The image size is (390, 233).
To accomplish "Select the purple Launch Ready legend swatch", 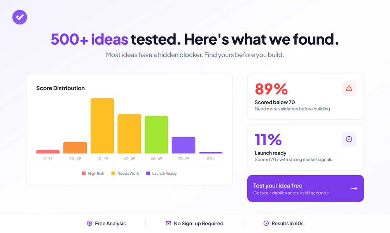I will (x=149, y=173).
